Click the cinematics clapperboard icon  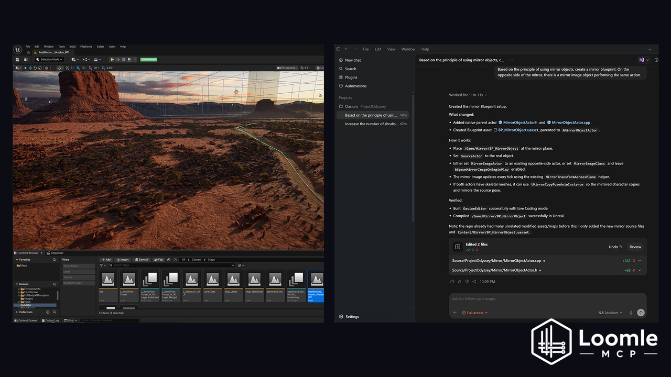[x=96, y=60]
